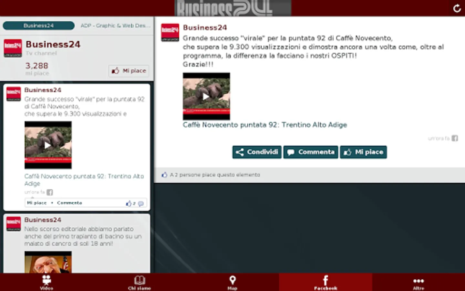The height and width of the screenshot is (291, 465).
Task: Click Business24 avatar of second sidebar post
Action: pos(14,224)
